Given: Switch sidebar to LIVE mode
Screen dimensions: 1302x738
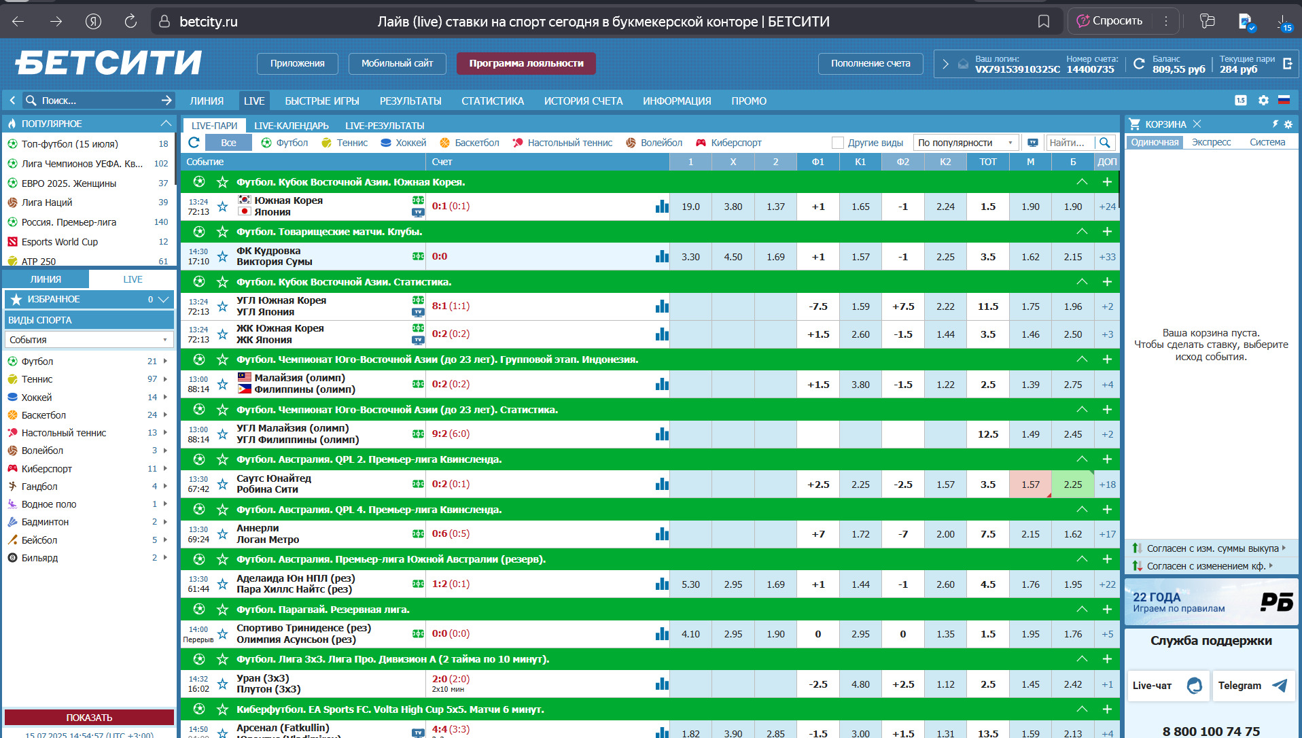Looking at the screenshot, I should tap(133, 279).
